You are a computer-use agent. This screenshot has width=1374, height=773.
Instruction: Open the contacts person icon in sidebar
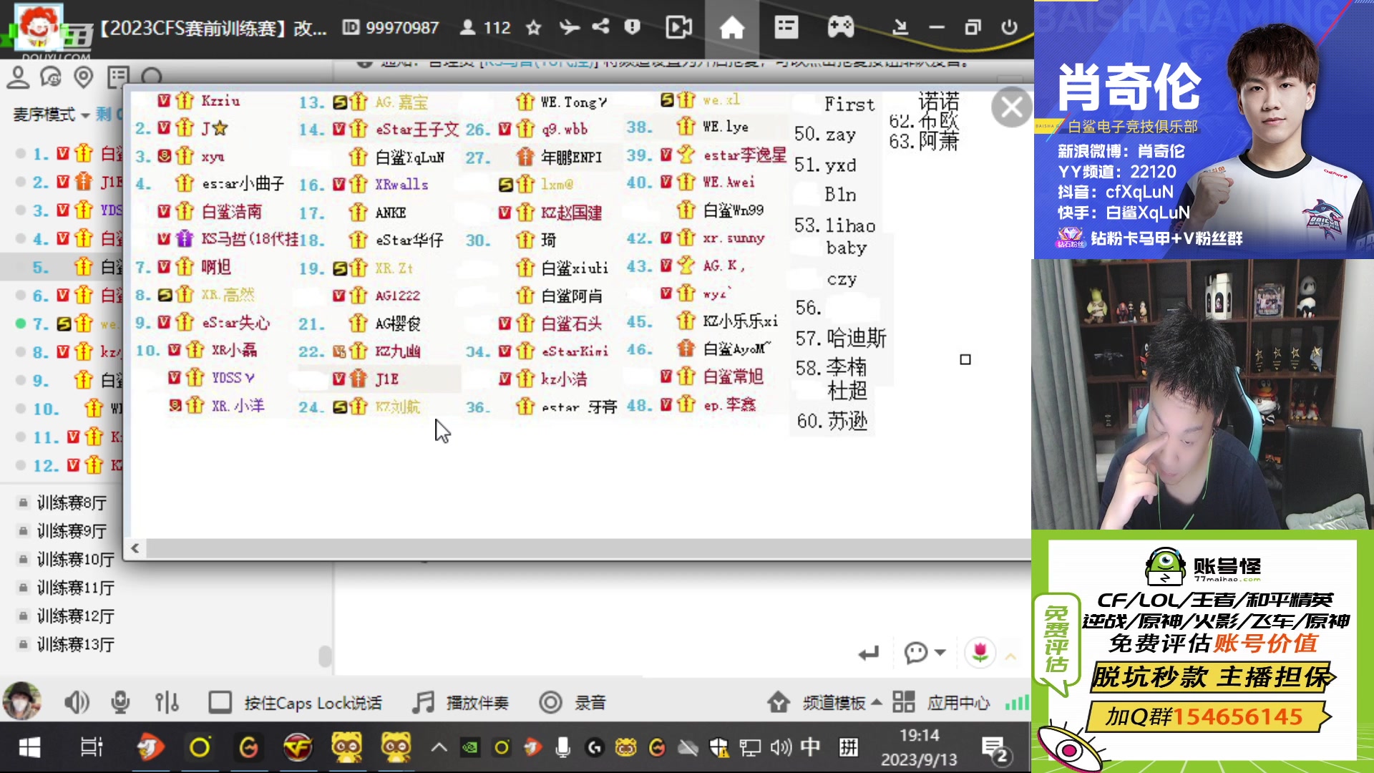(x=18, y=77)
